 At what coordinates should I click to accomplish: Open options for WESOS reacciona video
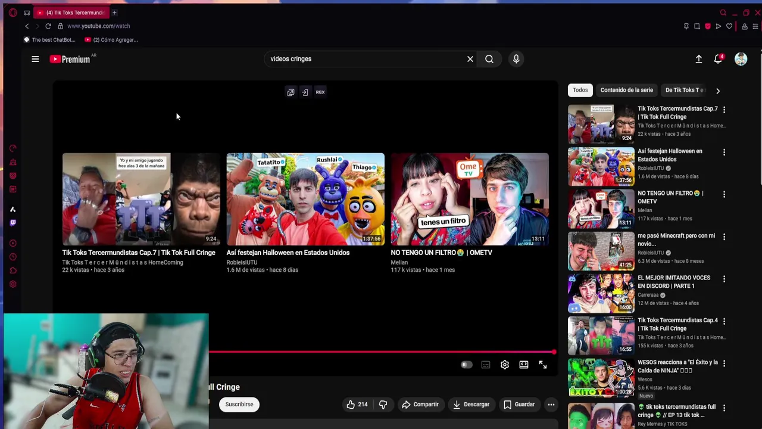[x=724, y=363]
